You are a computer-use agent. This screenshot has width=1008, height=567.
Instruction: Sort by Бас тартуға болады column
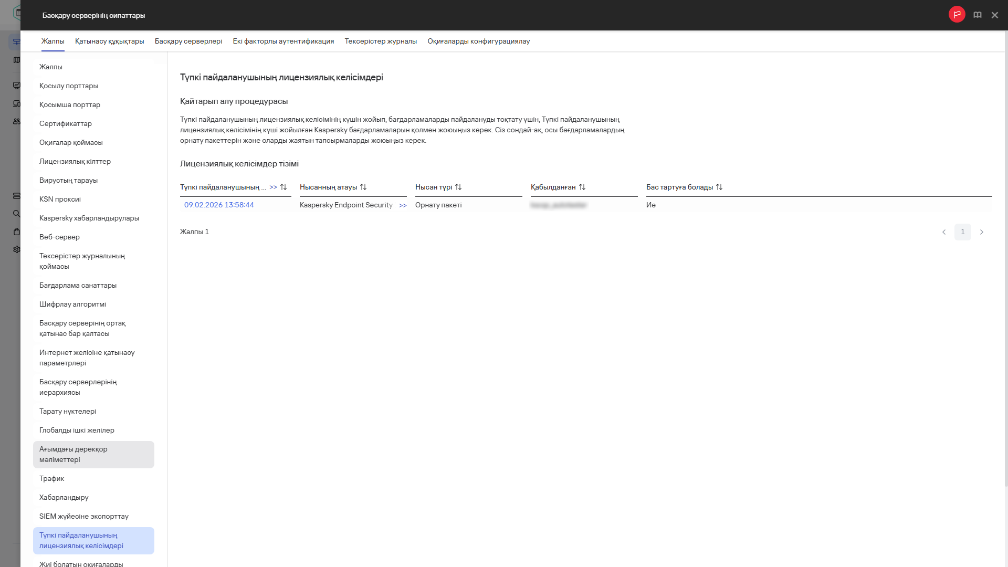point(719,187)
